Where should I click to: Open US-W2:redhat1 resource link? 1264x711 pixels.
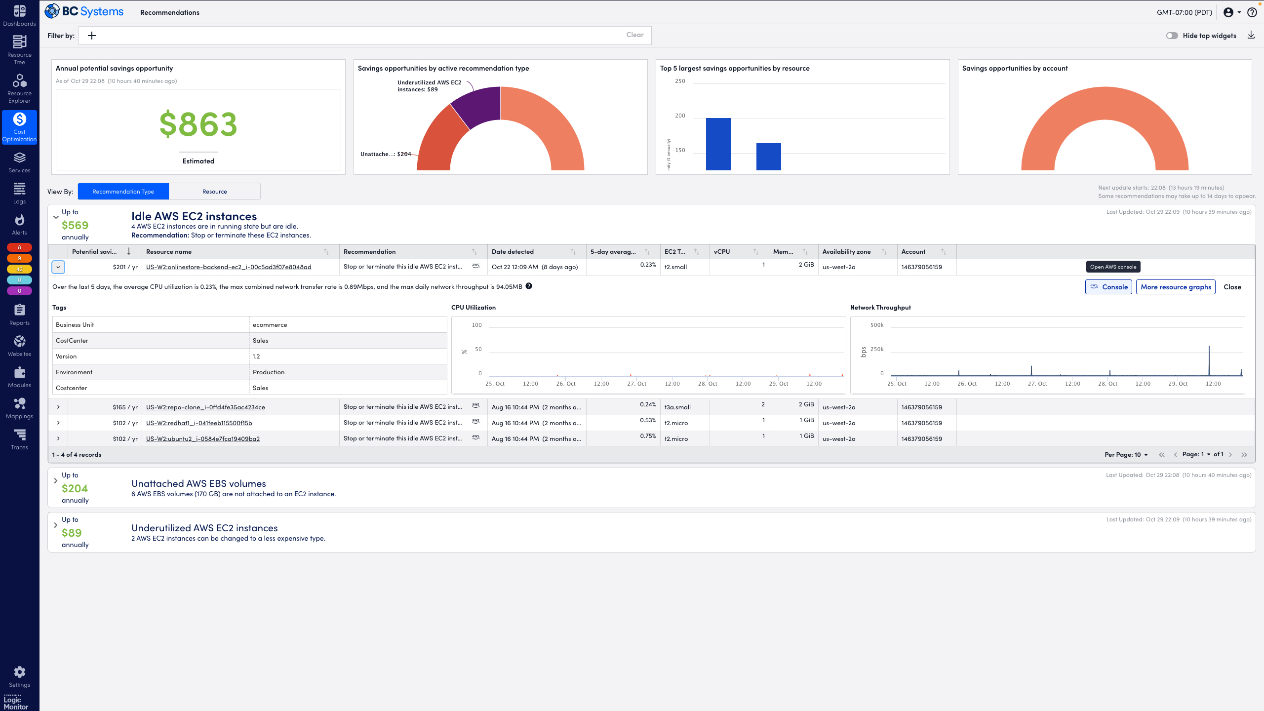click(x=199, y=423)
